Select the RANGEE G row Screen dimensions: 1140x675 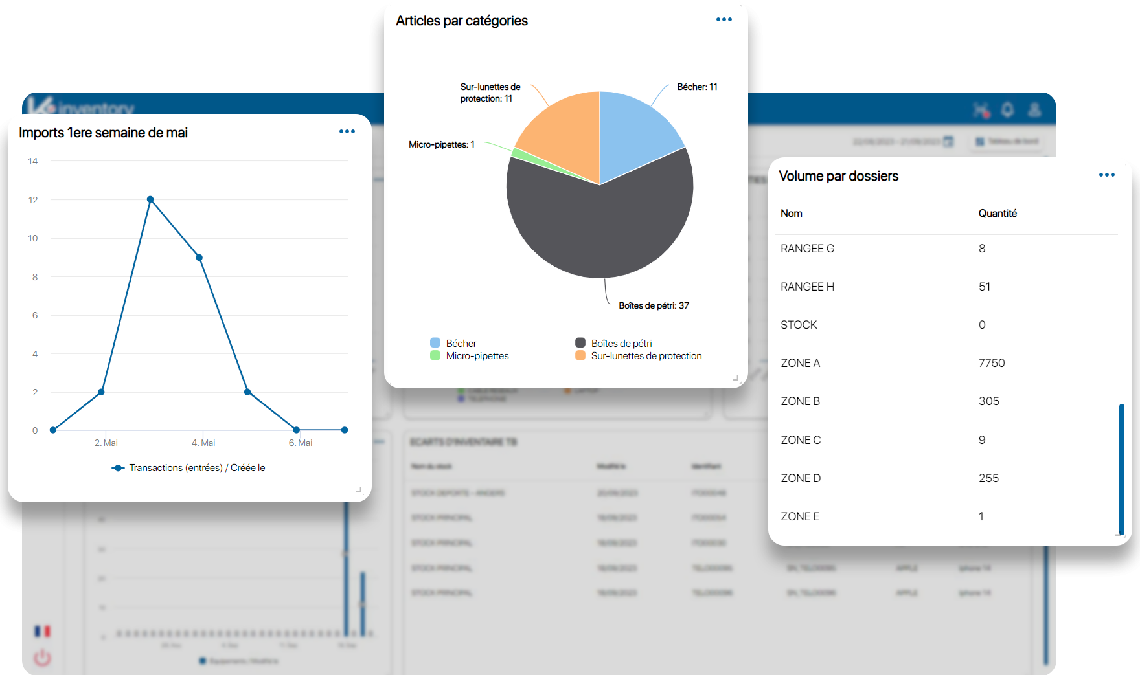click(x=946, y=249)
